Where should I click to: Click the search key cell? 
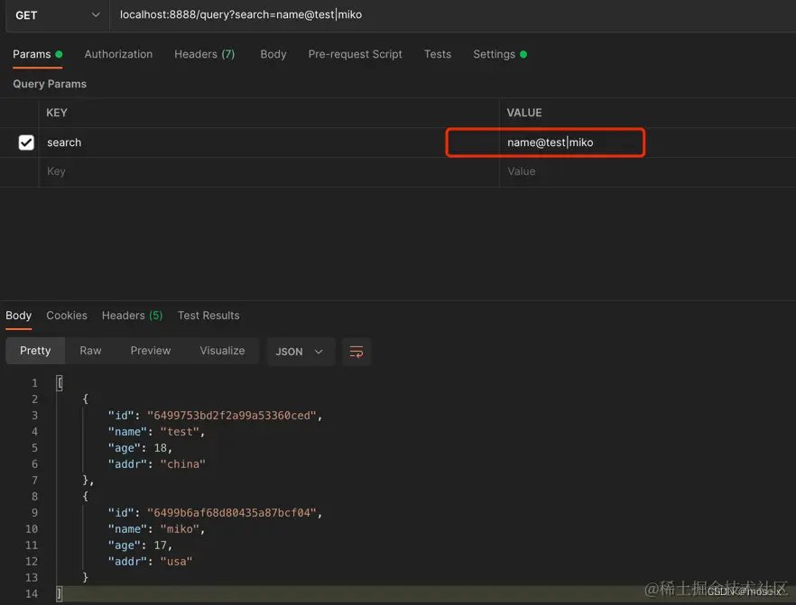269,142
